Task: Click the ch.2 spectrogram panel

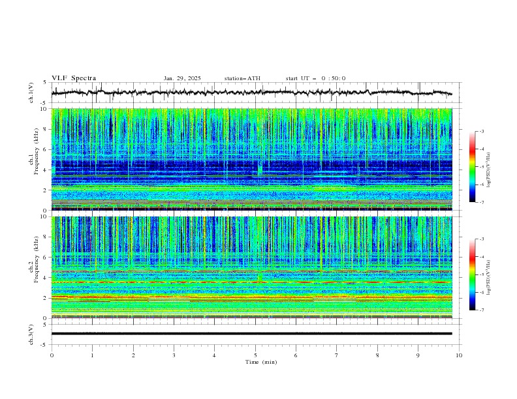Action: point(251,267)
